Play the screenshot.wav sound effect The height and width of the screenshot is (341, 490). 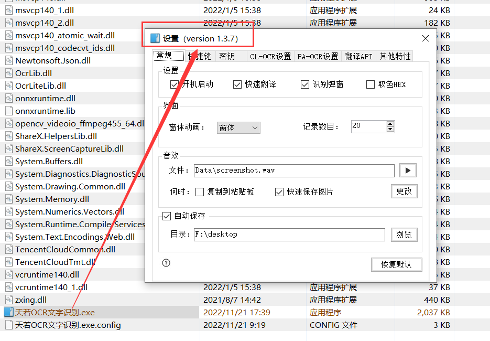(407, 170)
